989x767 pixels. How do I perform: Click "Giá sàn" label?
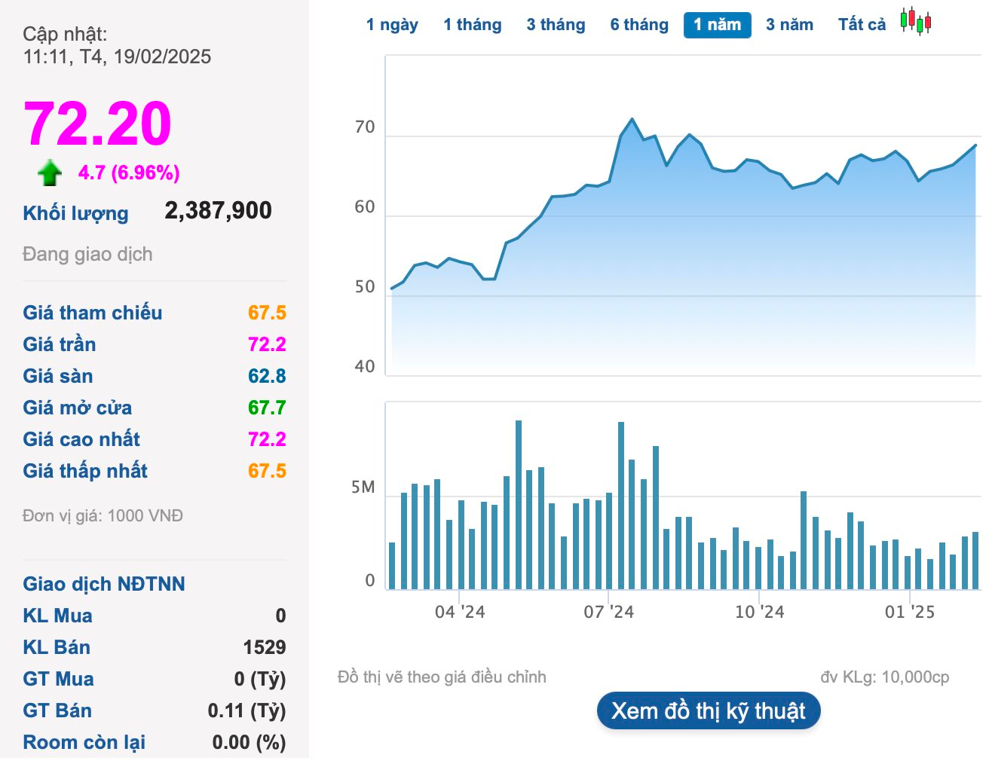[x=58, y=376]
